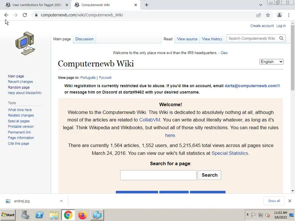Viewport: 295px width, 221px height.
Task: Open Page information in the sidebar
Action: [x=21, y=138]
